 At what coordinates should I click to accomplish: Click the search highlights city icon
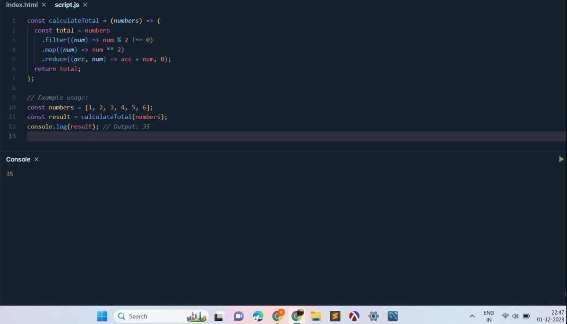pyautogui.click(x=197, y=316)
